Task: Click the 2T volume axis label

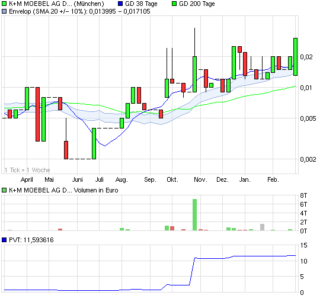Action: tap(303, 222)
